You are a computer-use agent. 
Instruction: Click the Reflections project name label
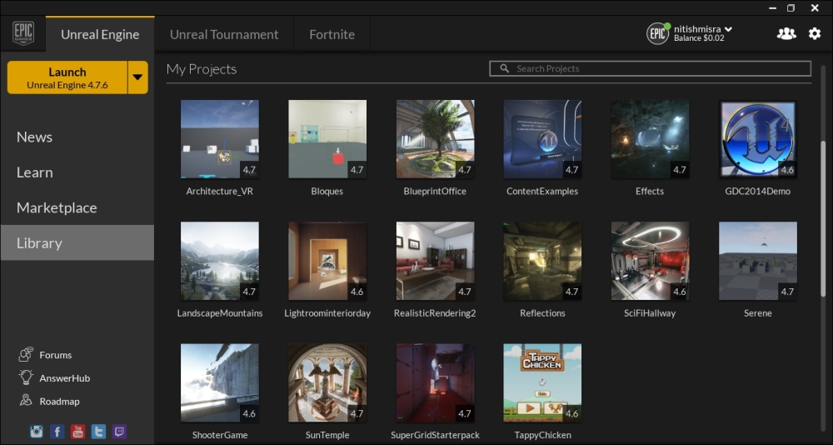(x=542, y=313)
